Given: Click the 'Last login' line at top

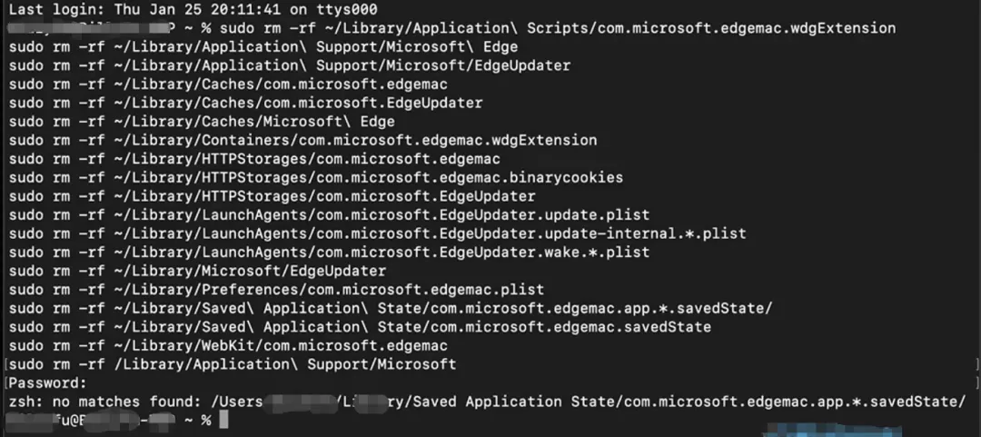Looking at the screenshot, I should [193, 9].
